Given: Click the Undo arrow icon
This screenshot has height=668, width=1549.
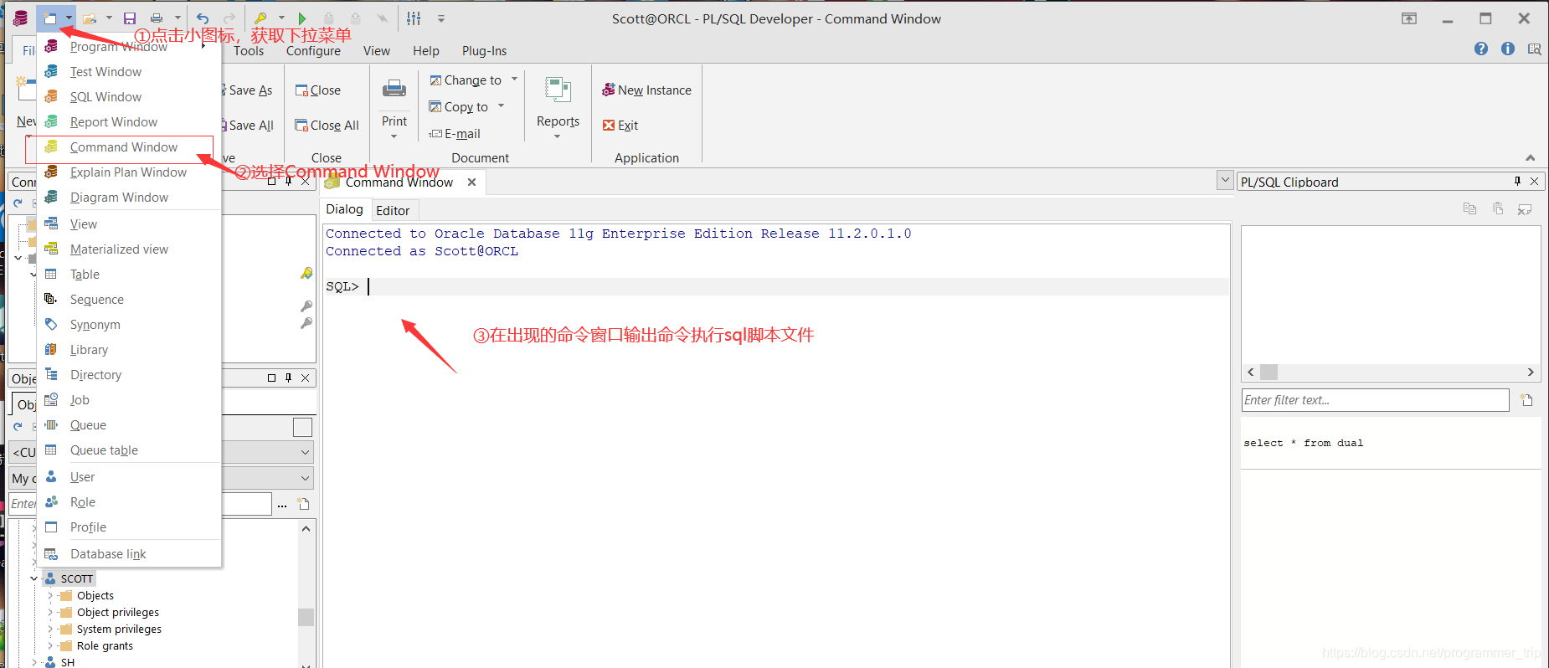Looking at the screenshot, I should tap(203, 18).
